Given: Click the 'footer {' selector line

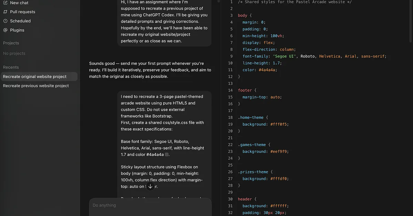Looking at the screenshot, I should 247,90.
